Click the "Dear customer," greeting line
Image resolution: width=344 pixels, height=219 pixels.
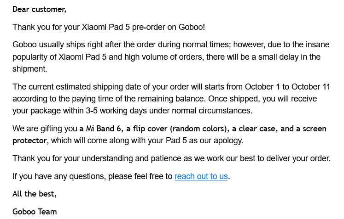click(x=39, y=9)
